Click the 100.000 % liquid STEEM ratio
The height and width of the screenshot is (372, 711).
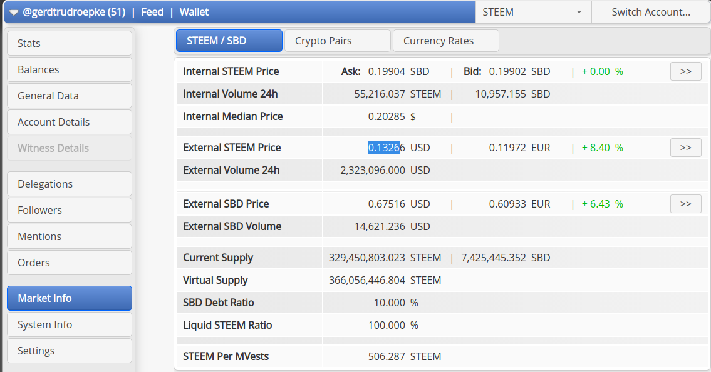point(393,325)
